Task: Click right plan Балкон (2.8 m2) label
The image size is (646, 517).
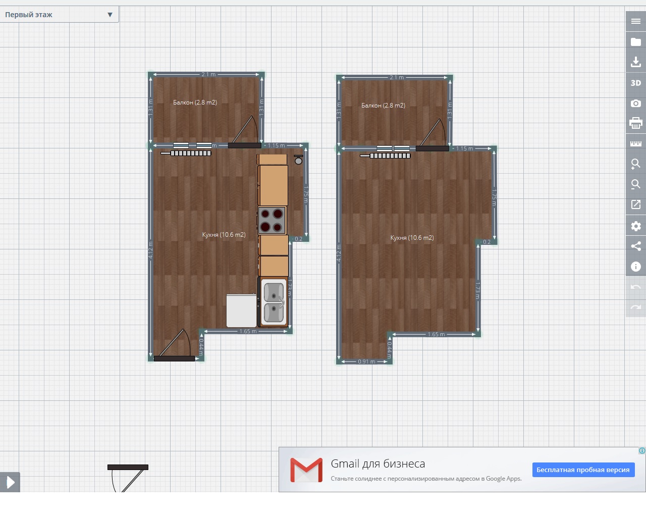Action: pyautogui.click(x=384, y=106)
